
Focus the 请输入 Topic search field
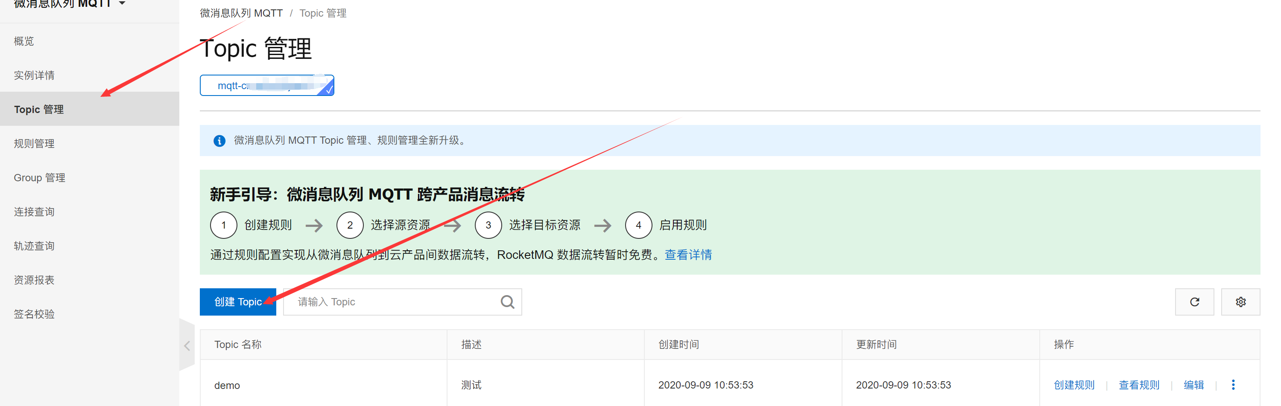(x=402, y=302)
